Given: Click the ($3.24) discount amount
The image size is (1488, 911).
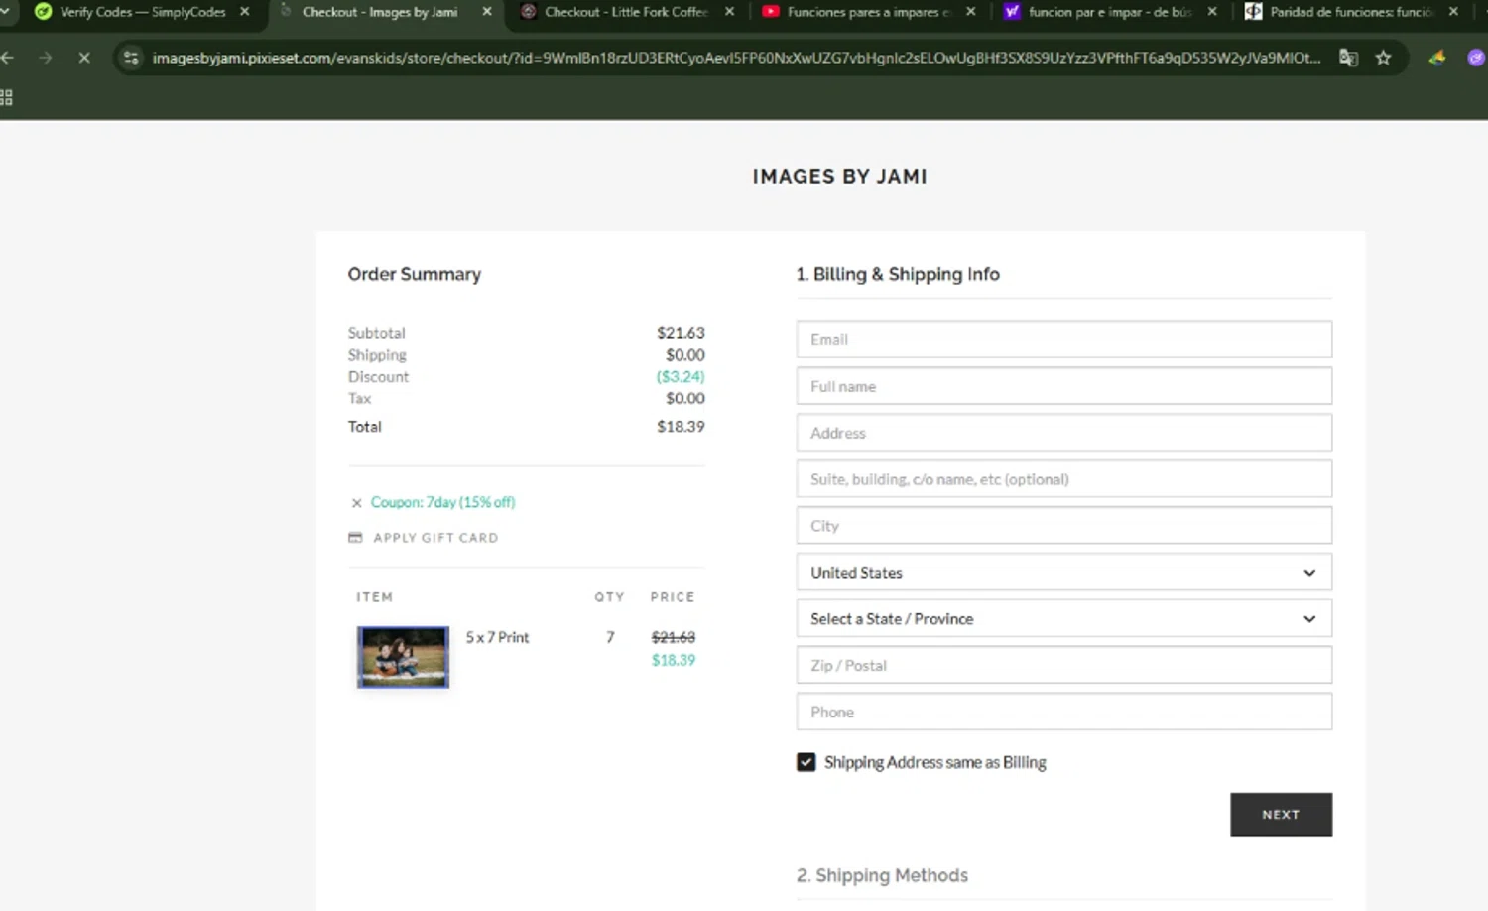Looking at the screenshot, I should coord(681,377).
